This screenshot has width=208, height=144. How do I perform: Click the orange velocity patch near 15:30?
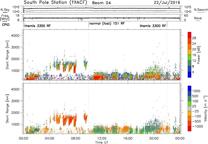tap(125, 129)
